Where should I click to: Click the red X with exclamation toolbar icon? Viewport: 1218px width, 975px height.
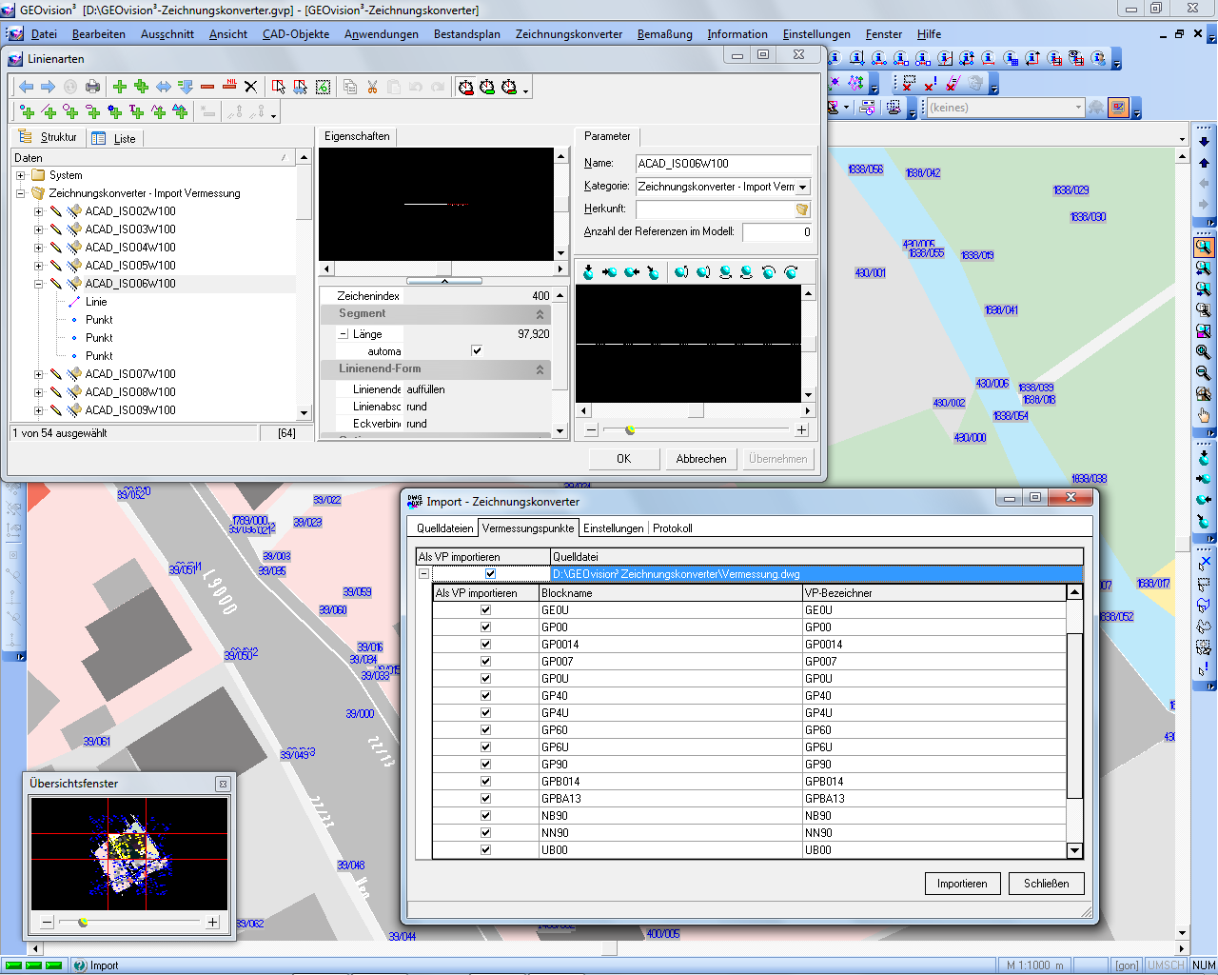point(930,84)
